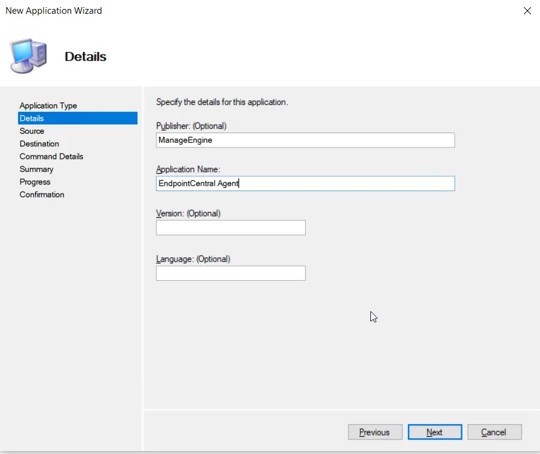Select the highlighted Details step

(x=78, y=118)
